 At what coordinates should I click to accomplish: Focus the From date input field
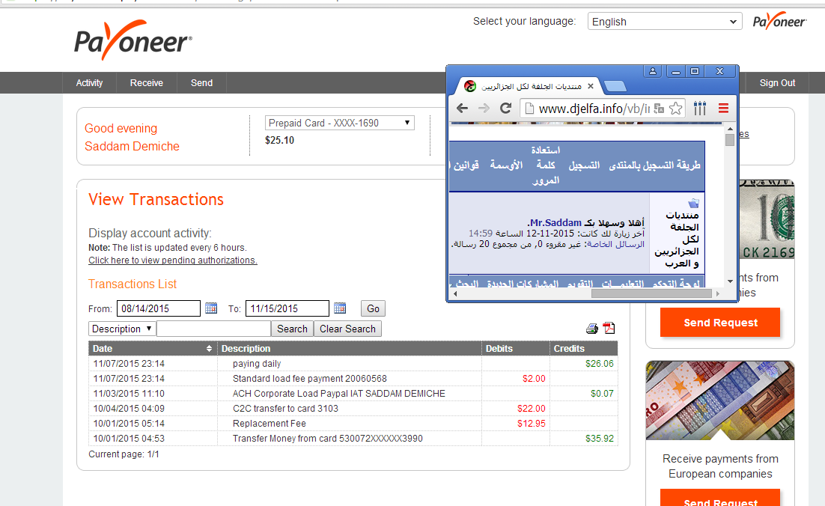(159, 308)
